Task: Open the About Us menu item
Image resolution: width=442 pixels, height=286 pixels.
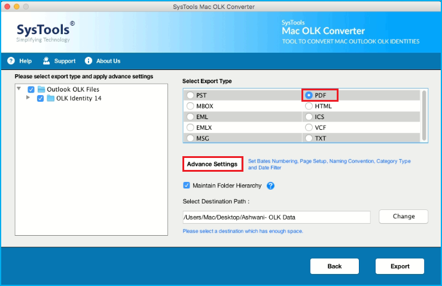Action: [x=108, y=61]
